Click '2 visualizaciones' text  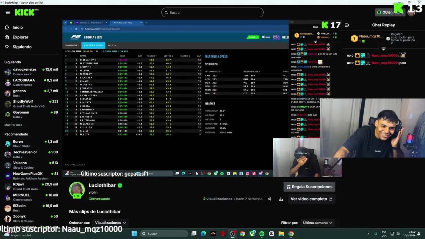tap(218, 199)
